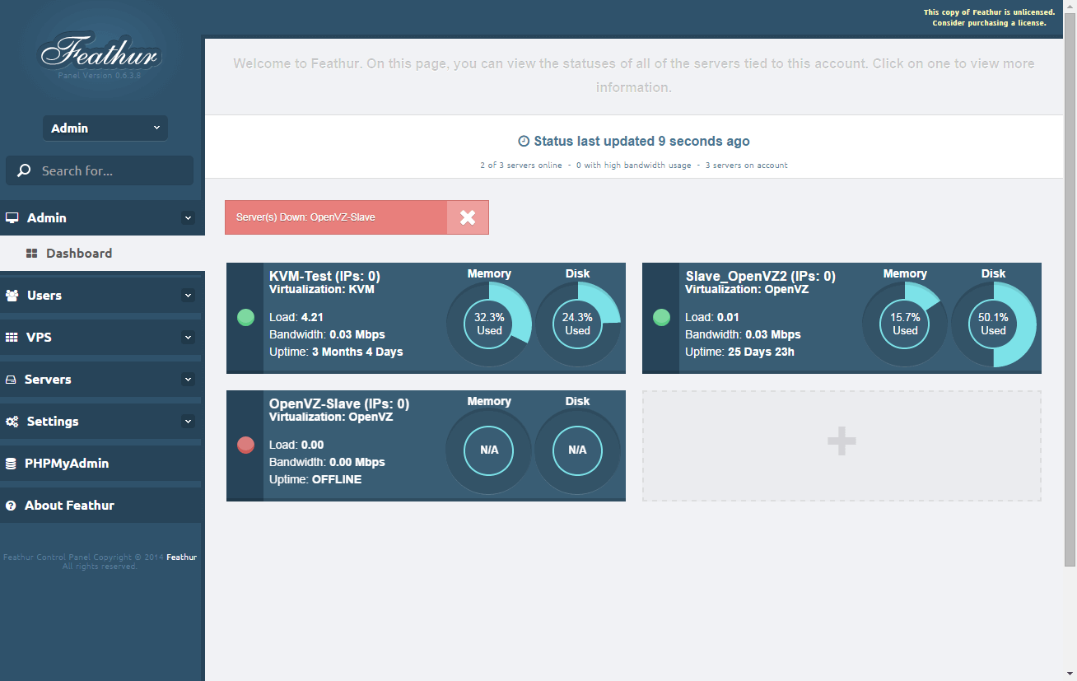Click the About Feathur question mark icon
1077x681 pixels.
(12, 505)
